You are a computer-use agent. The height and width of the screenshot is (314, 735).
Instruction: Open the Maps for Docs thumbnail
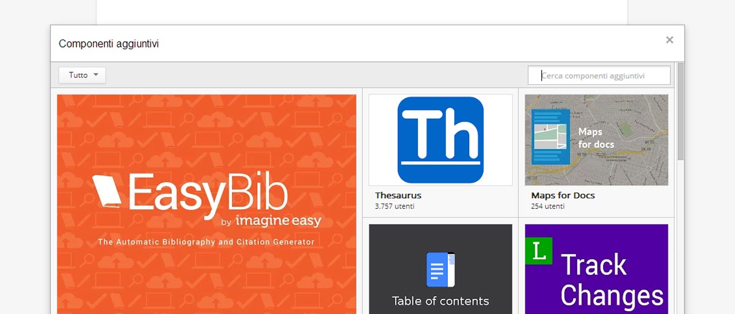[597, 140]
